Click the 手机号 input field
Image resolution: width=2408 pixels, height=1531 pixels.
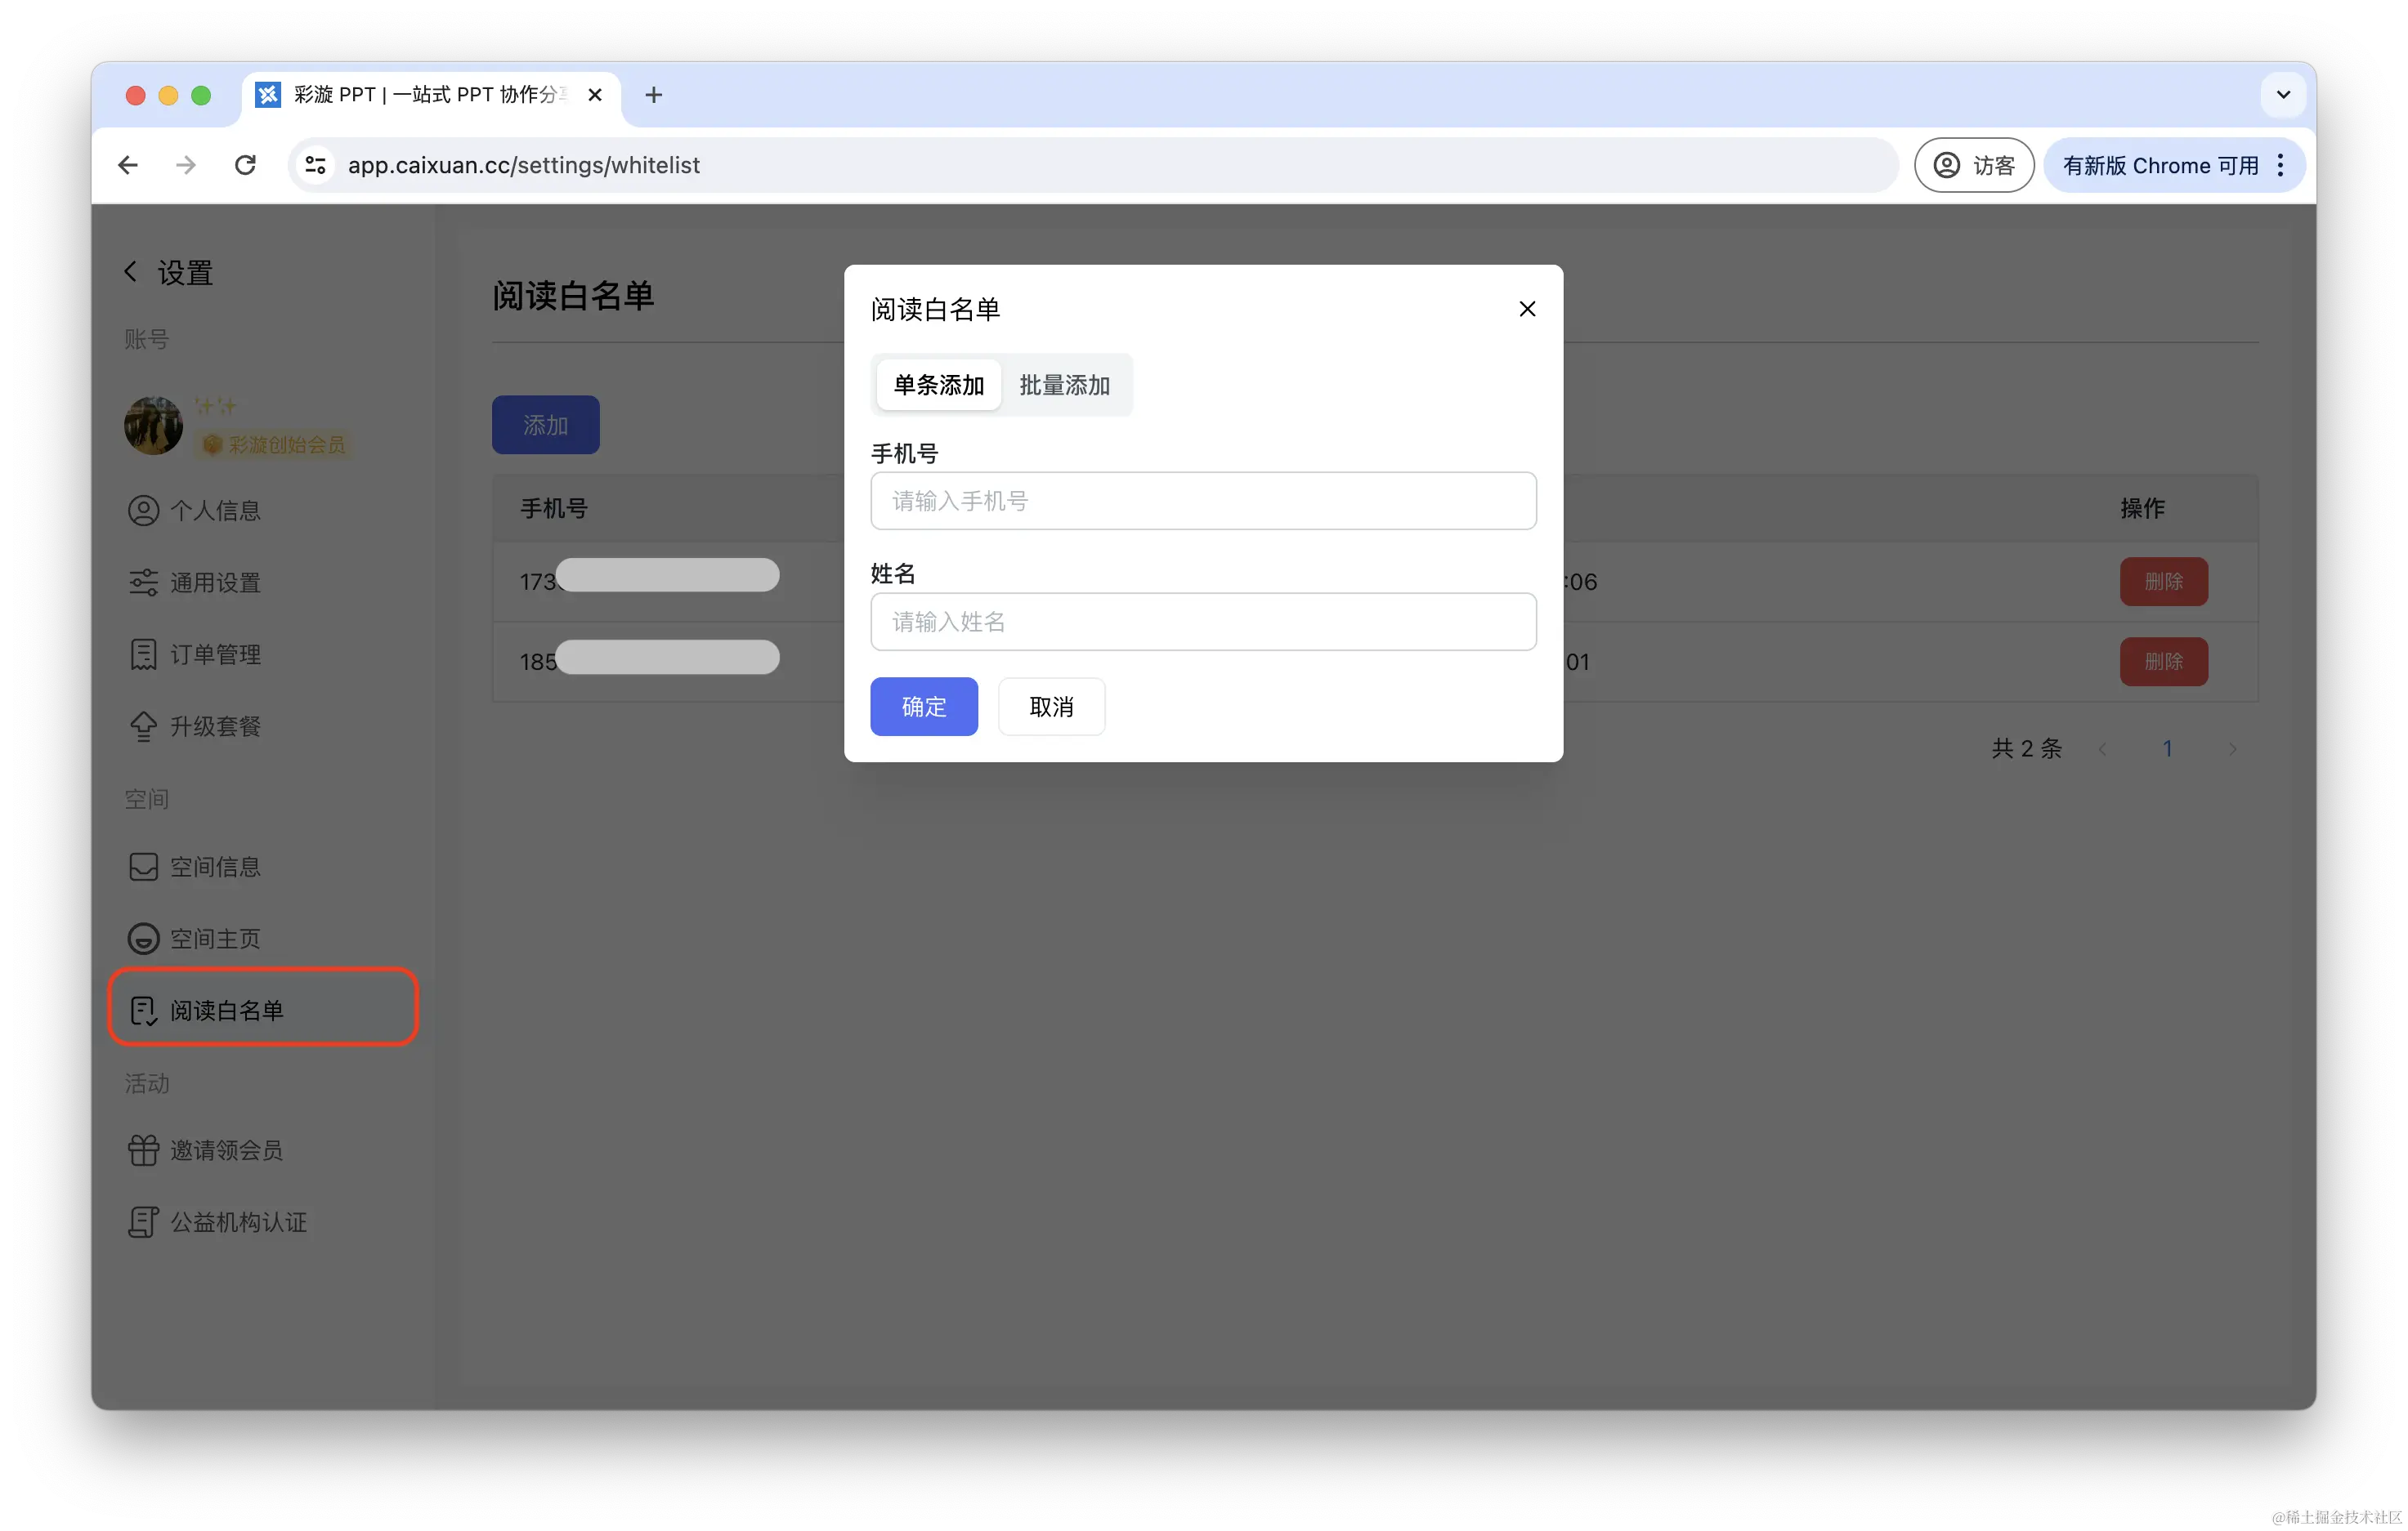1202,501
